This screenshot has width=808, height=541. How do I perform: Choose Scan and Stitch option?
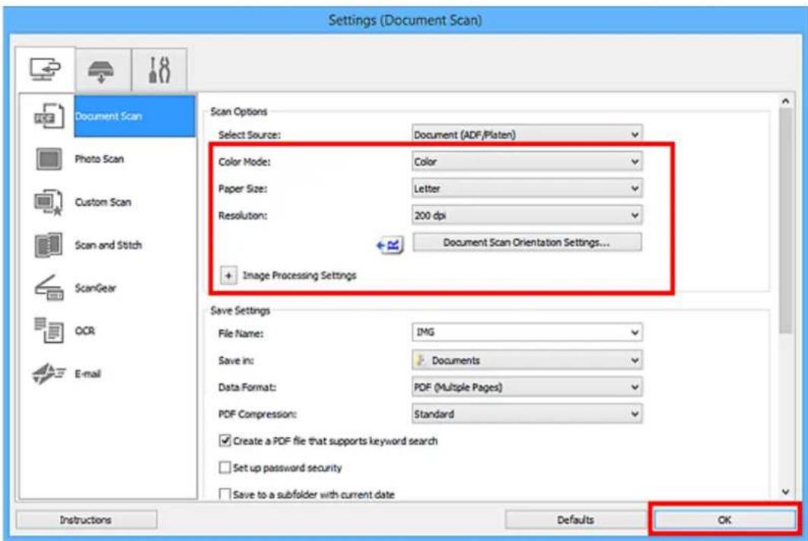point(108,245)
